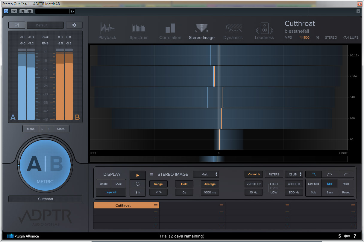This screenshot has height=242, width=364.
Task: Open settings with the gear icon
Action: tap(74, 25)
